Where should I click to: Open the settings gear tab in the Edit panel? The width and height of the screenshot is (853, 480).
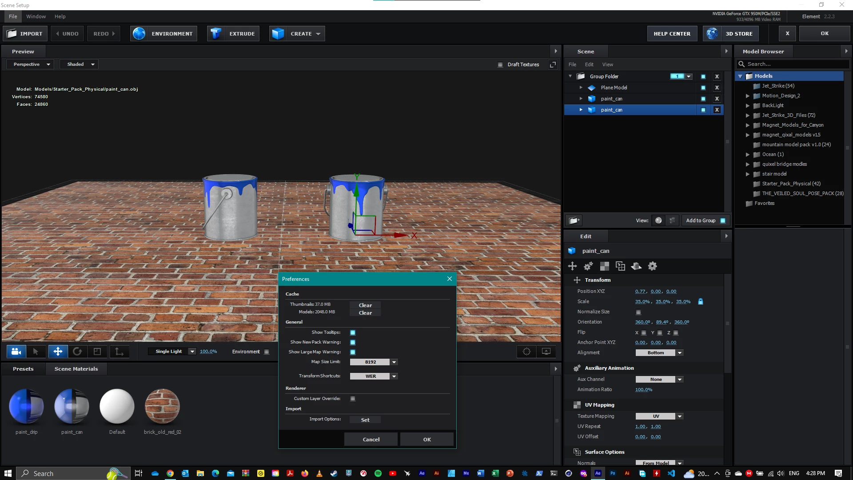click(x=652, y=266)
